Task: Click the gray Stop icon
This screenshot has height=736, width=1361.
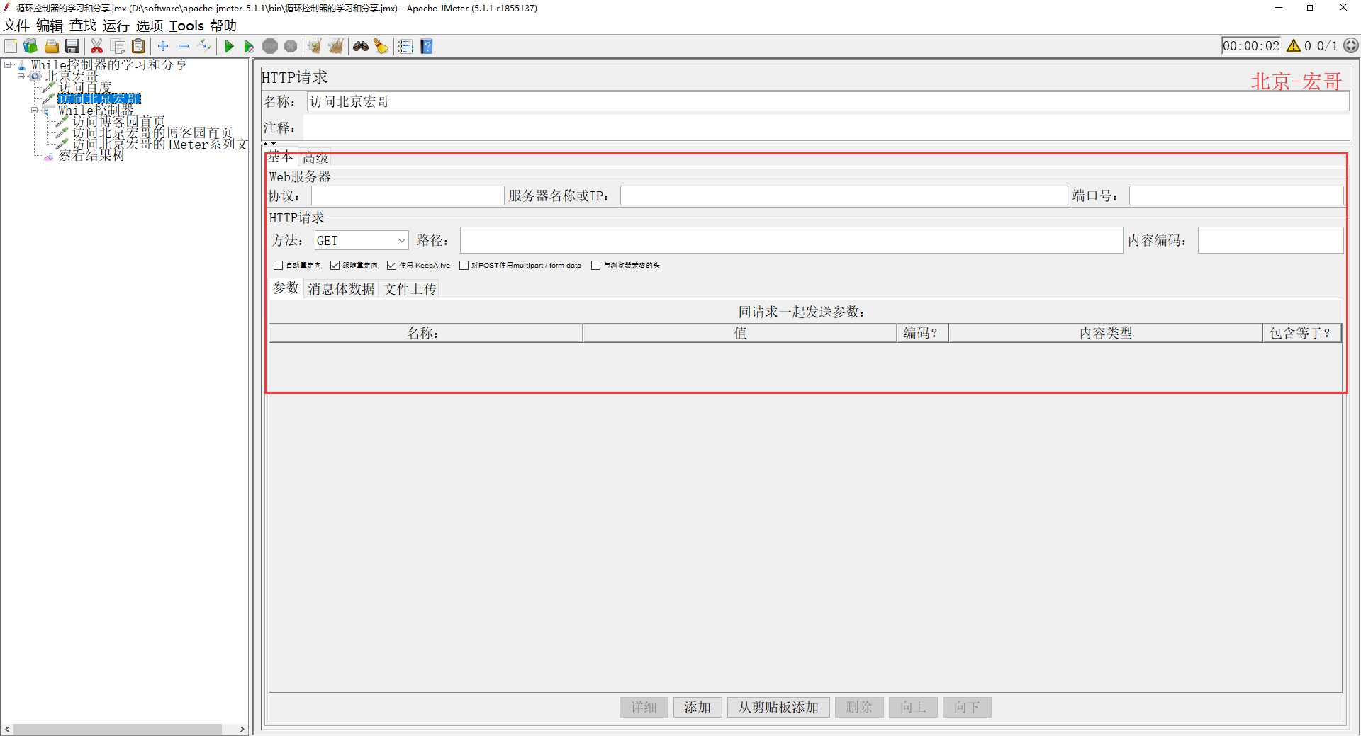Action: (270, 46)
